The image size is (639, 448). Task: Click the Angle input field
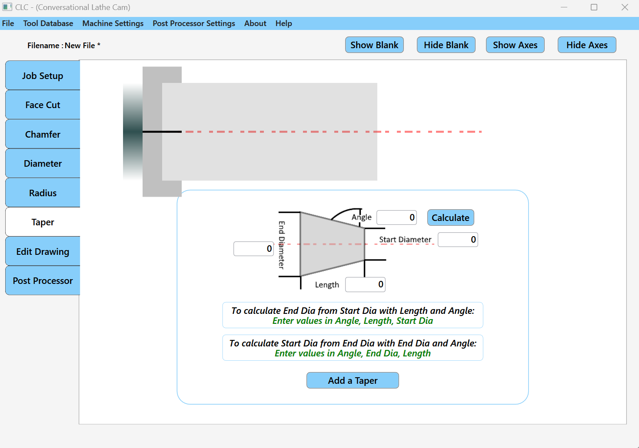tap(396, 217)
